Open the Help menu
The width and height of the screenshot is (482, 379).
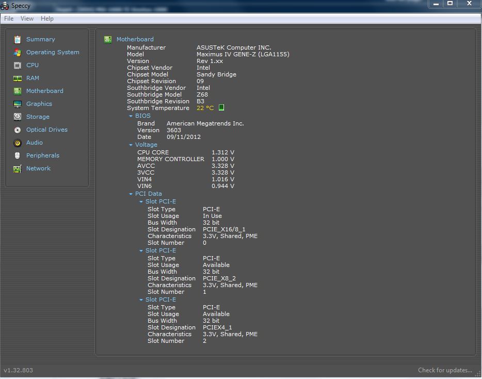[x=47, y=19]
